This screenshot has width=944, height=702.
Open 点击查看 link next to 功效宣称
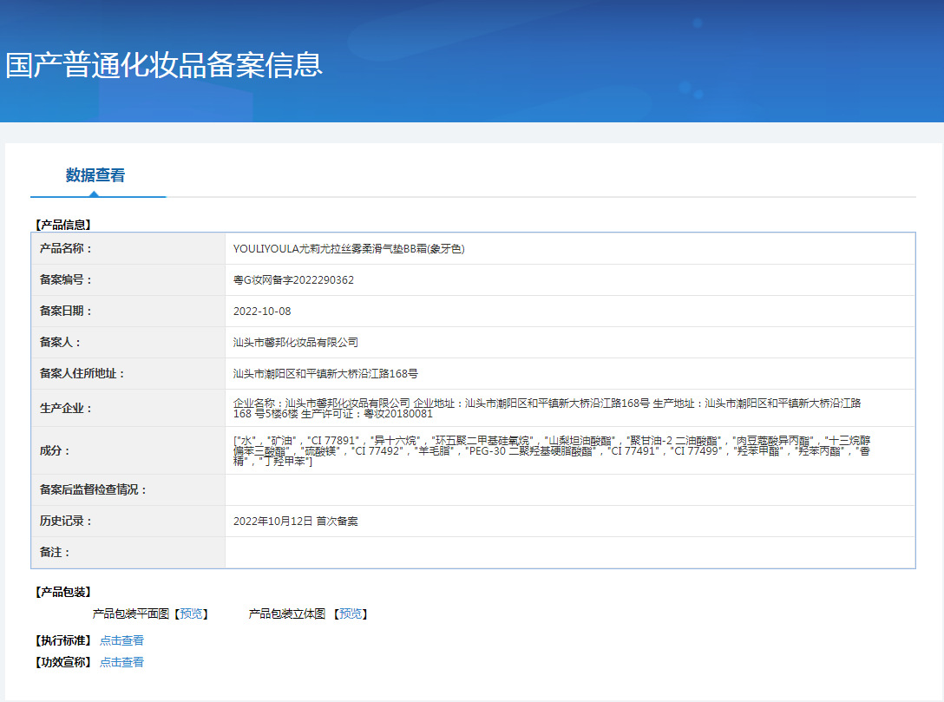pyautogui.click(x=121, y=662)
